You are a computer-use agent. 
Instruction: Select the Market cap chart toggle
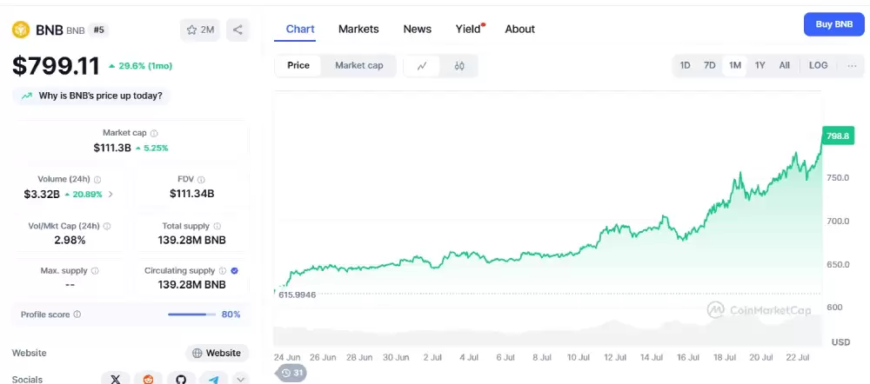pos(358,65)
